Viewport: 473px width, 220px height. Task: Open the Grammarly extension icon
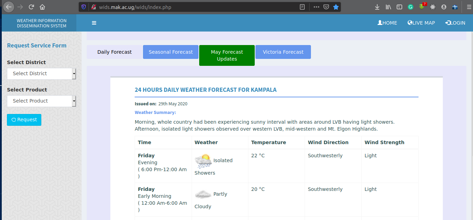coord(411,7)
